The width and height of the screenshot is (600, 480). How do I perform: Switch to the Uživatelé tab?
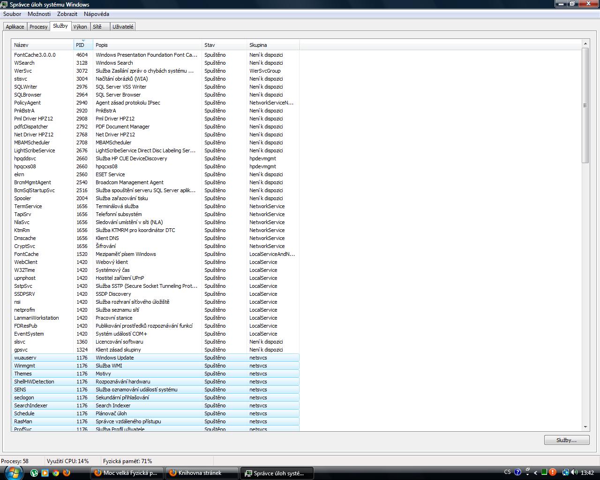123,27
